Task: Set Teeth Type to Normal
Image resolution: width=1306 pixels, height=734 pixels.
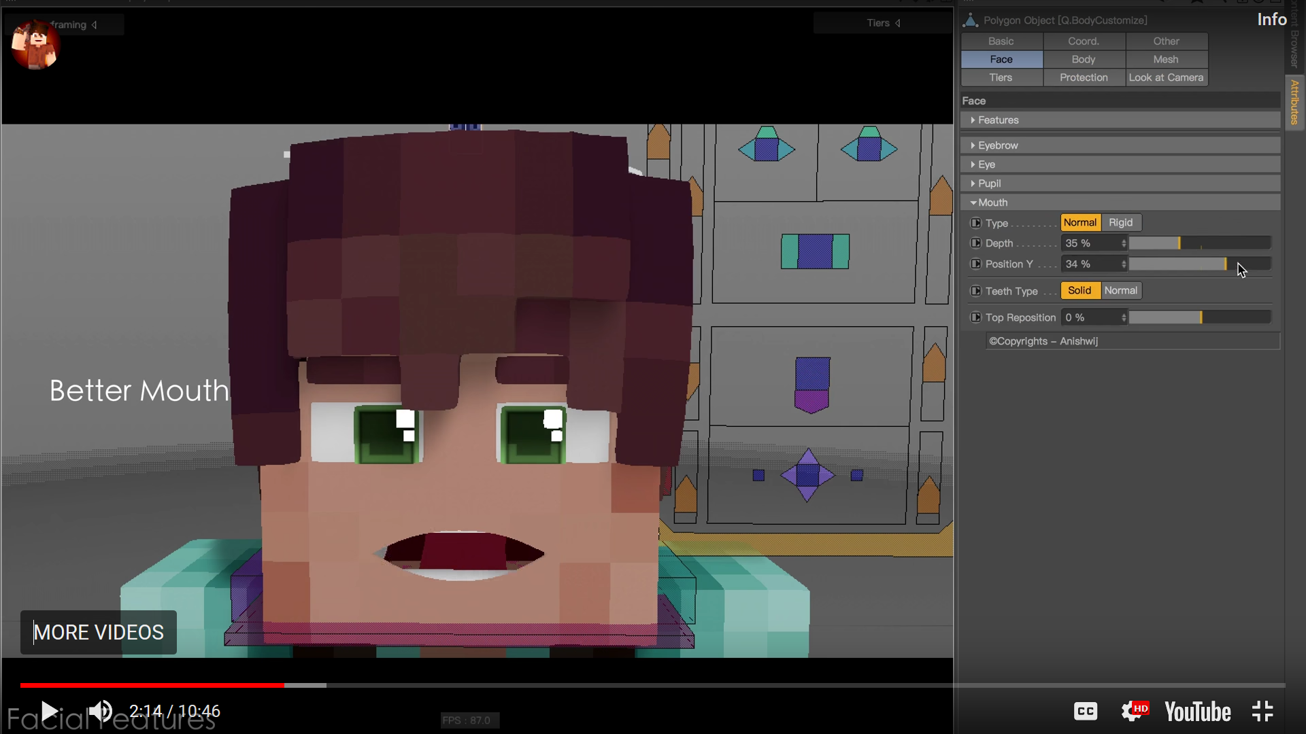Action: (x=1121, y=290)
